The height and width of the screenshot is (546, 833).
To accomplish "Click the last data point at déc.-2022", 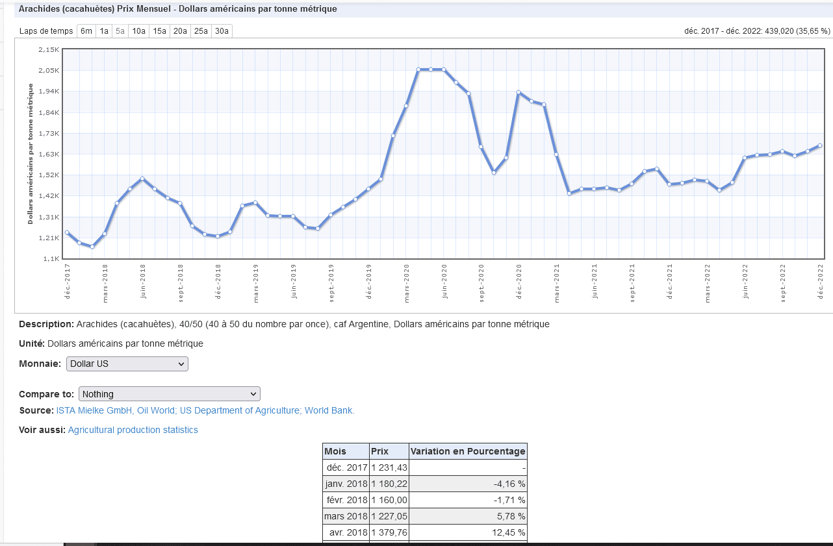I will pyautogui.click(x=820, y=145).
